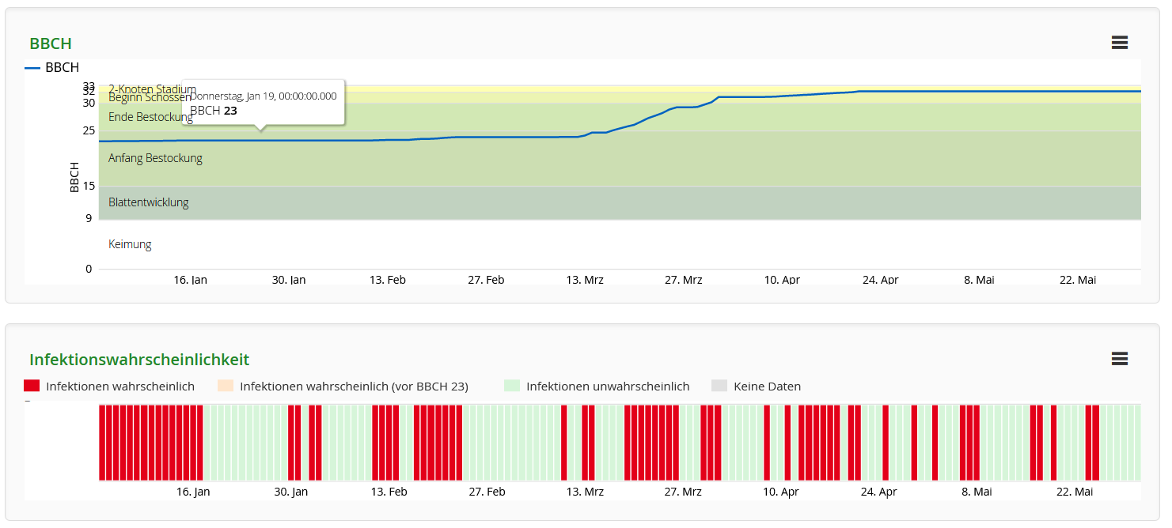
Task: Click '10. Apr' on the infection chart axis
Action: (x=781, y=492)
